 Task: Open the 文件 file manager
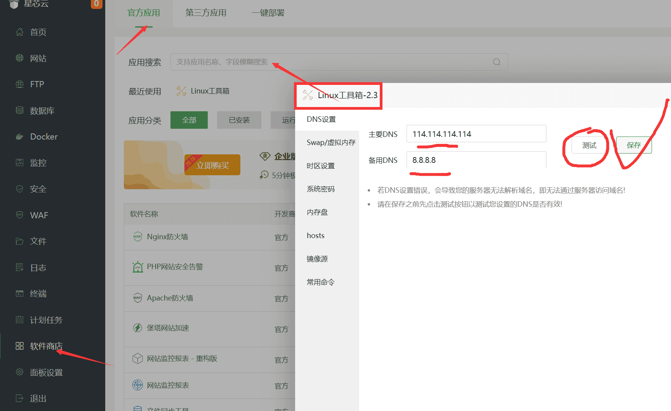[x=37, y=241]
